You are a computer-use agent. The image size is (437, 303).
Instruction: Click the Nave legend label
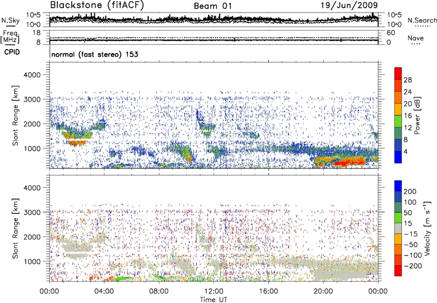click(x=416, y=38)
